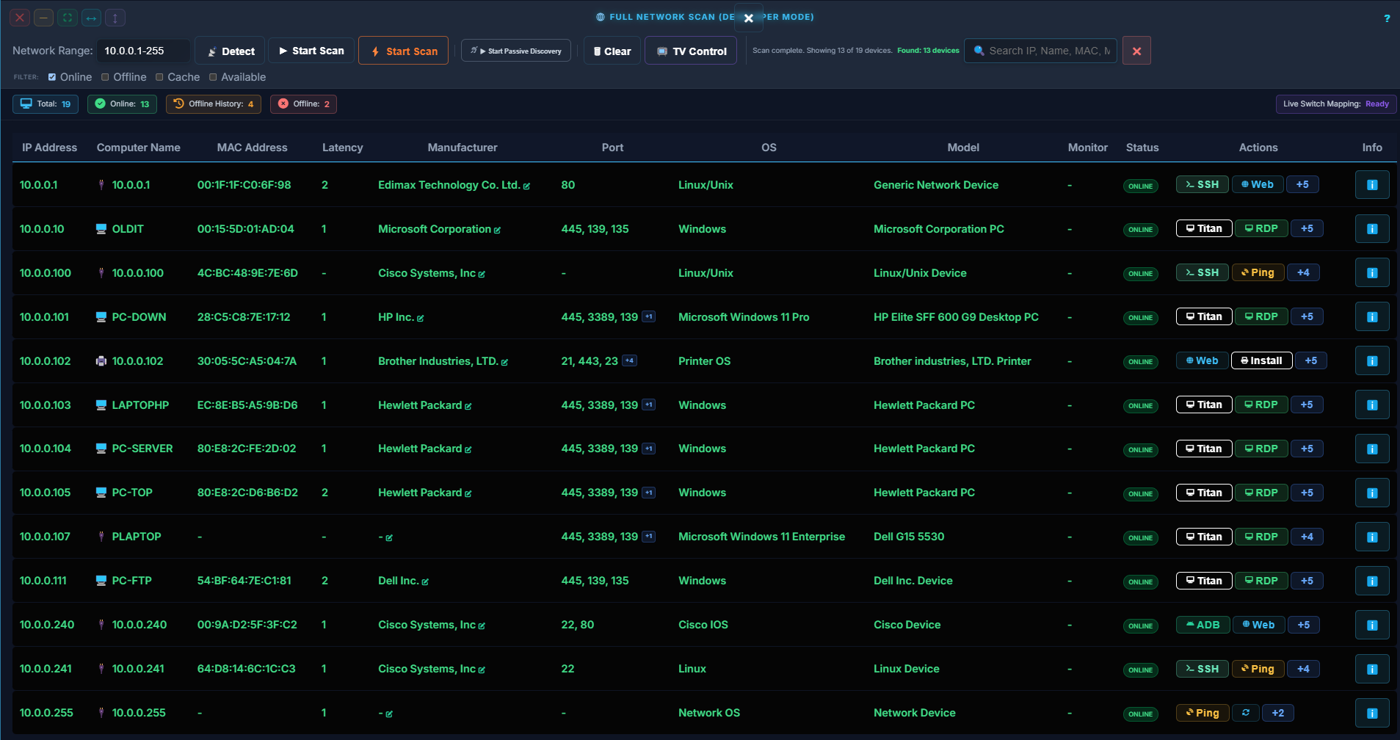Screen dimensions: 1400x740
Task: Toggle fullscreen with green brackets icon
Action: coord(68,18)
